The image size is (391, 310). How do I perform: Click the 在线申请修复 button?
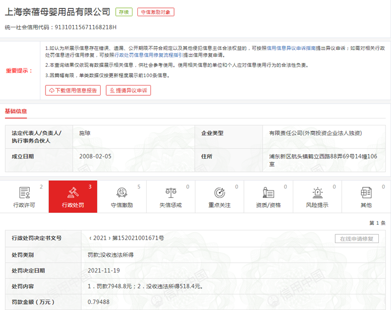pyautogui.click(x=357, y=239)
